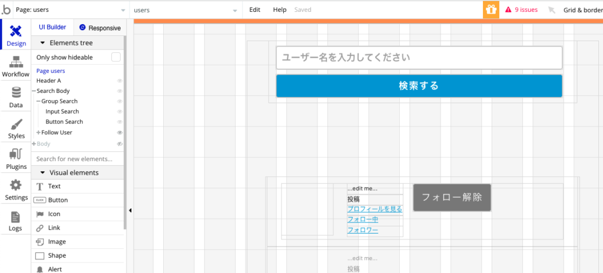The image size is (603, 273).
Task: Pick the Button element icon
Action: [39, 200]
